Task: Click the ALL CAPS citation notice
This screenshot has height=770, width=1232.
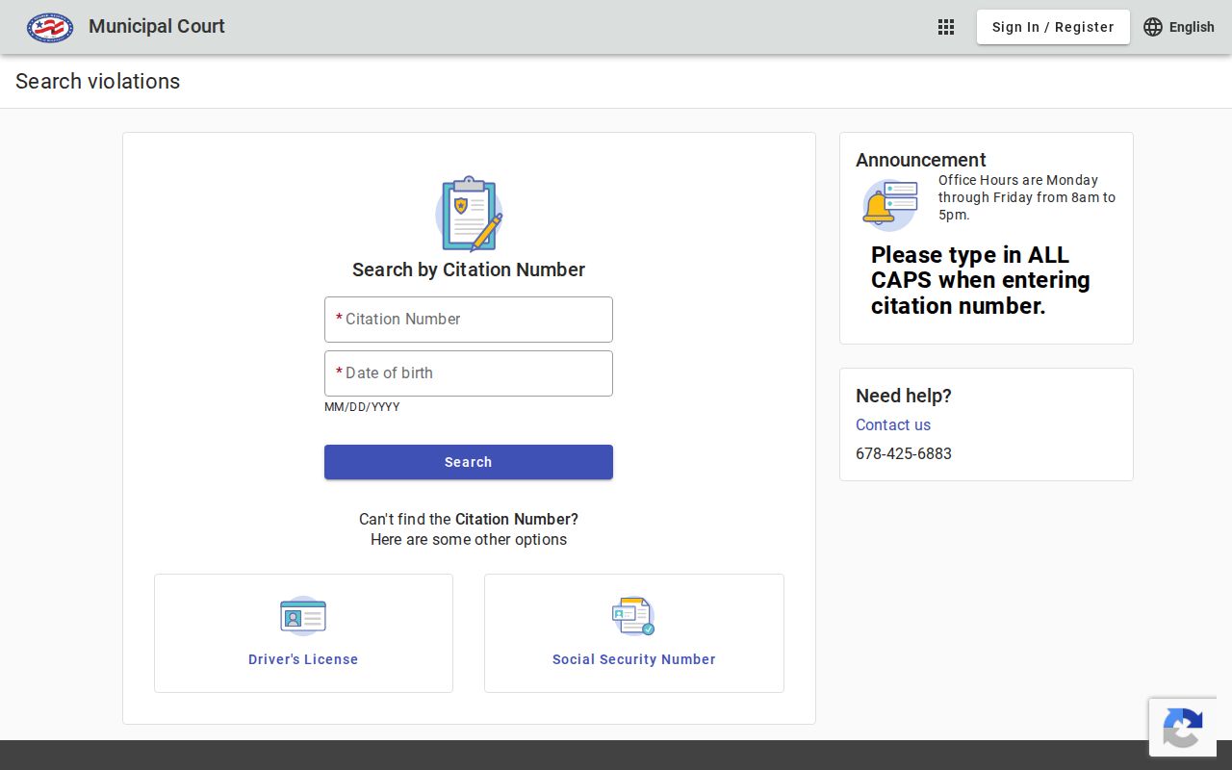Action: pyautogui.click(x=981, y=280)
